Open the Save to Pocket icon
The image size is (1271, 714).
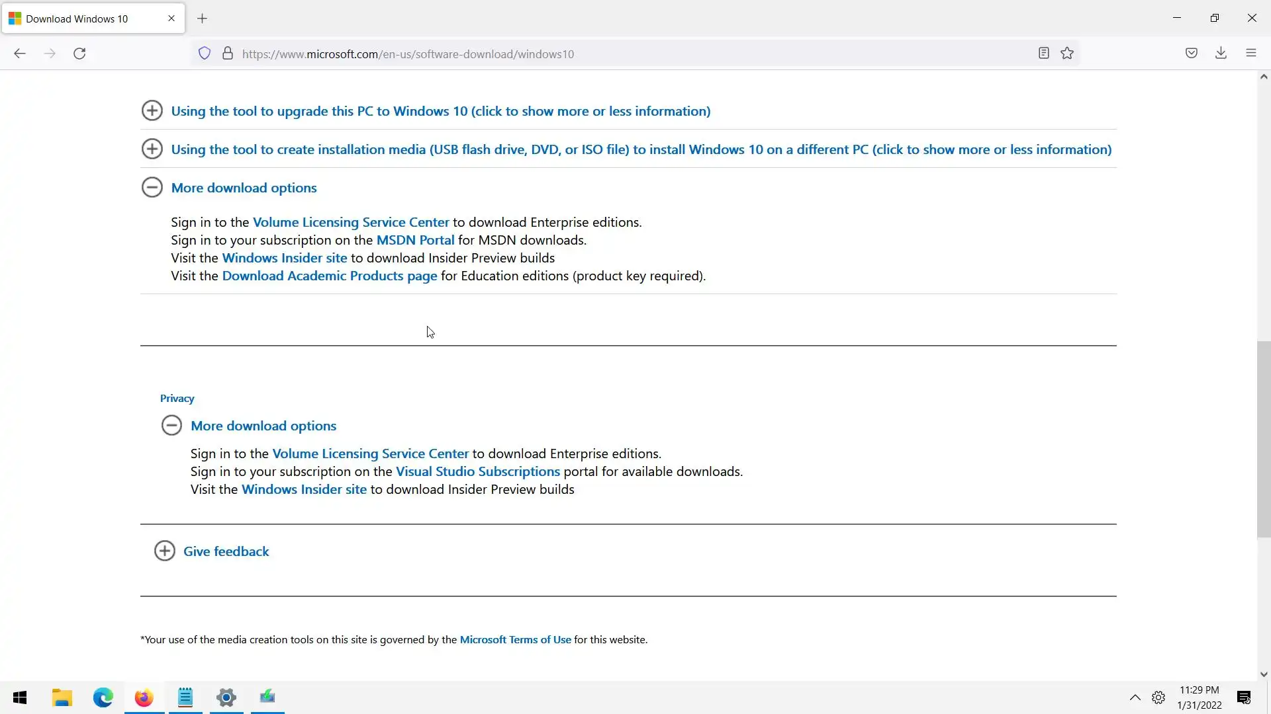pyautogui.click(x=1192, y=54)
